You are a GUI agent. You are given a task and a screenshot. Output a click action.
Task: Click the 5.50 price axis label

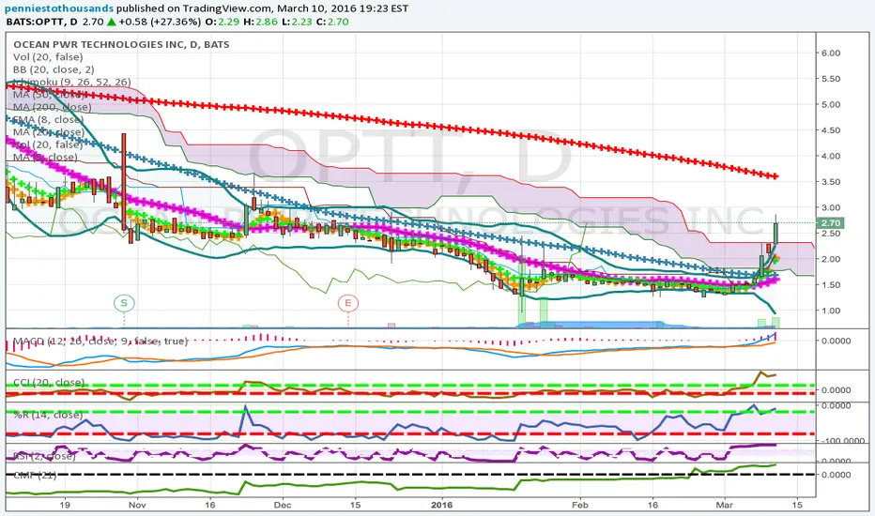pyautogui.click(x=830, y=79)
